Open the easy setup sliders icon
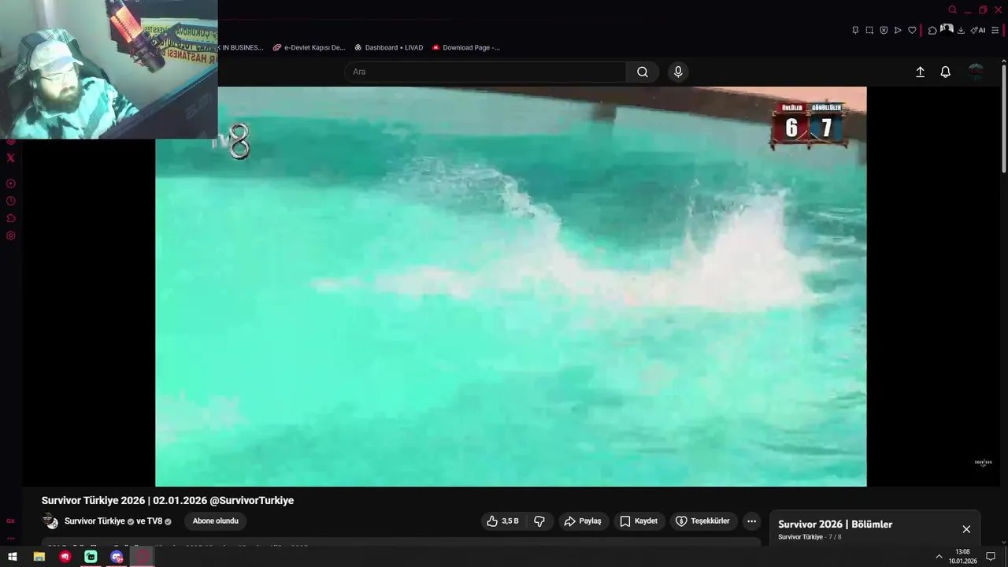Image resolution: width=1008 pixels, height=567 pixels. pos(995,30)
